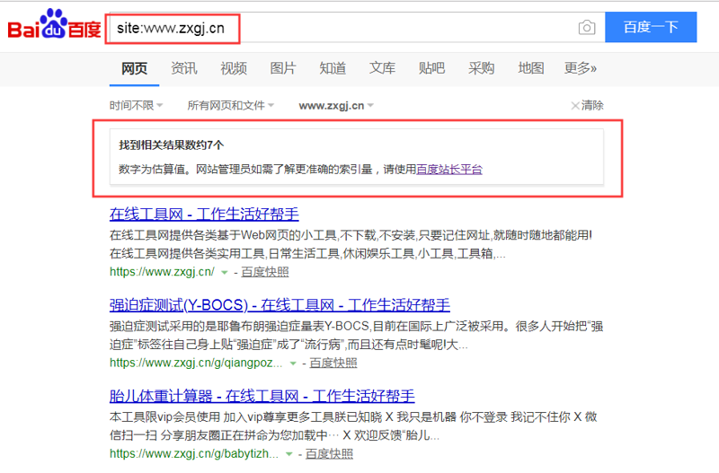This screenshot has height=473, width=719.
Task: Visit the zxgj.cn/g/qiangpoz... URL
Action: click(x=196, y=364)
